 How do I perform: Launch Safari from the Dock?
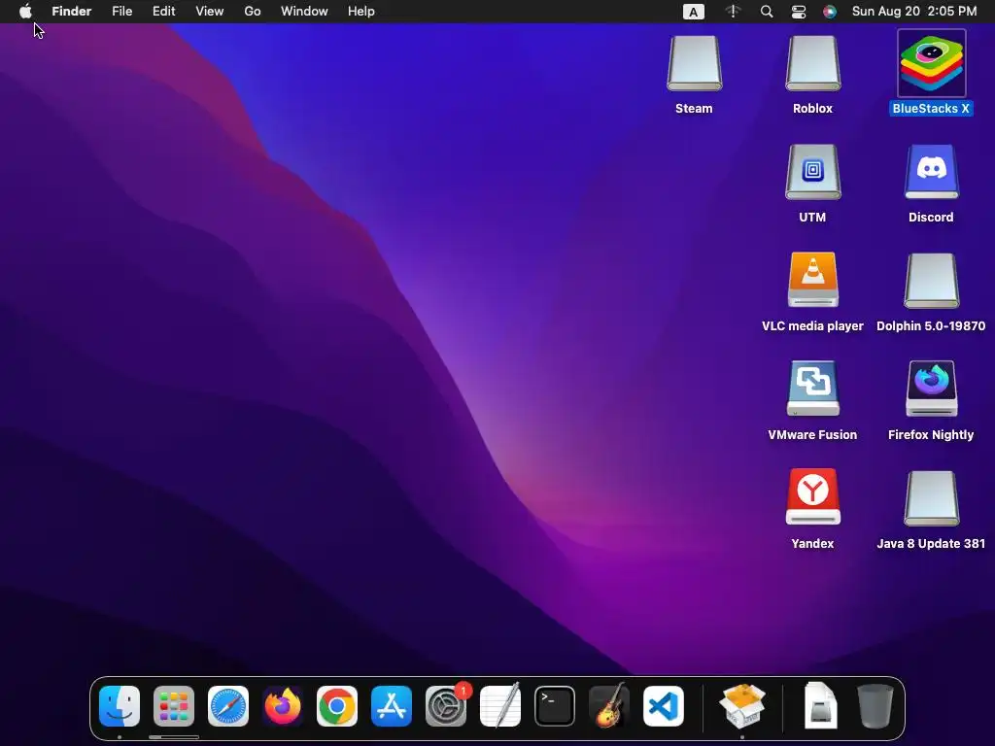coord(228,706)
